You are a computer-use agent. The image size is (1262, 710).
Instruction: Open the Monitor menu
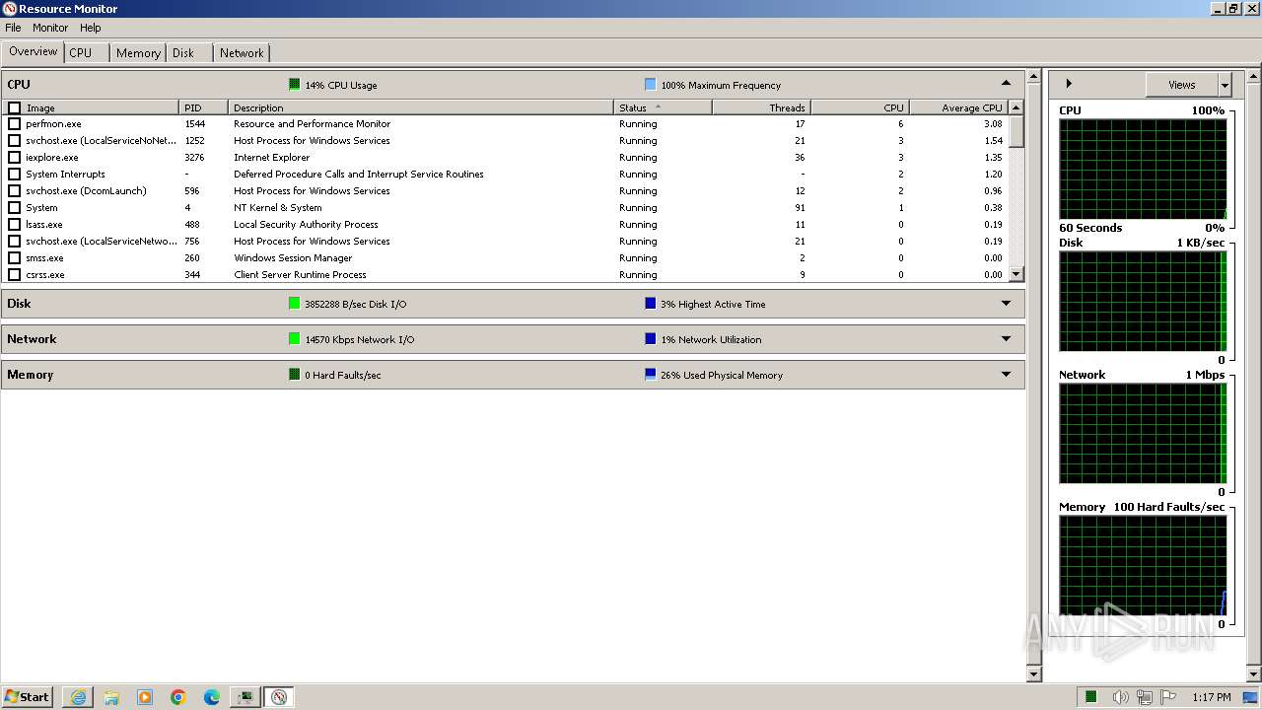click(50, 28)
